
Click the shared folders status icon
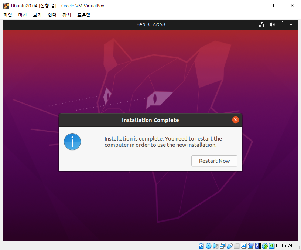tap(237, 246)
